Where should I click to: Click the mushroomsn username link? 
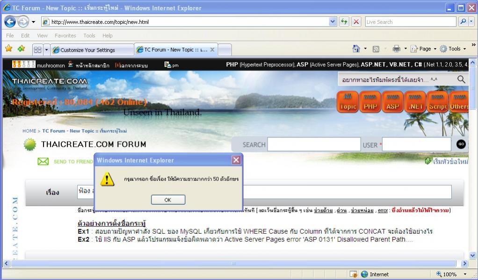click(x=51, y=65)
